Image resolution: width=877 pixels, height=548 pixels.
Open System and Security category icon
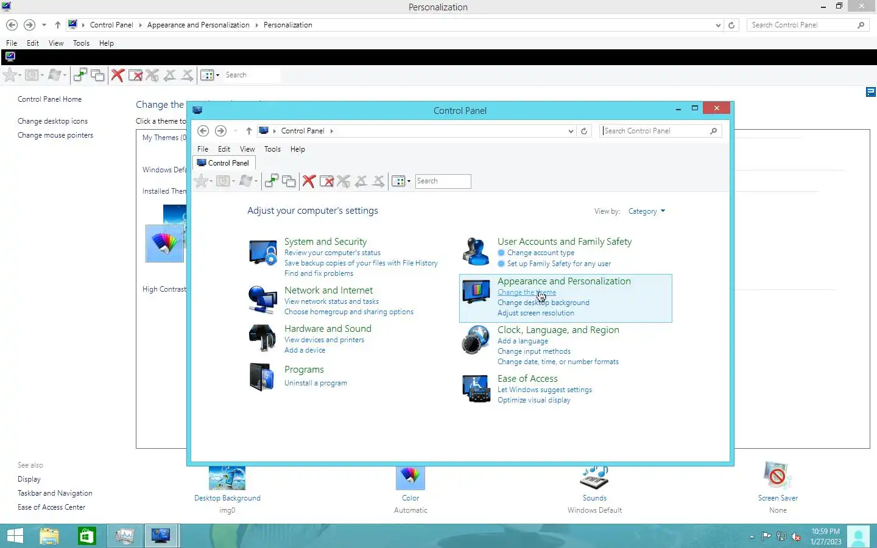[x=263, y=252]
